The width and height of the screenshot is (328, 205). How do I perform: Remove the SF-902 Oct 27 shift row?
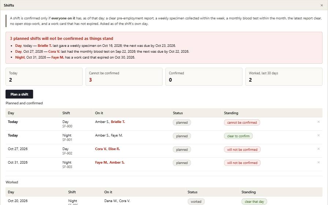click(x=318, y=149)
